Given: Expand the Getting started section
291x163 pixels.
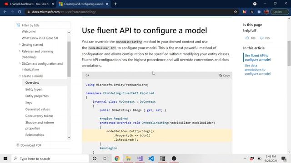Looking at the screenshot, I should point(20,44).
